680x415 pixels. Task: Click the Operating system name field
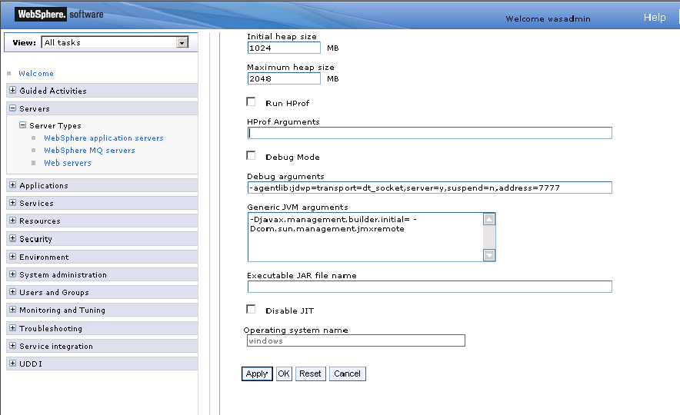pos(356,341)
